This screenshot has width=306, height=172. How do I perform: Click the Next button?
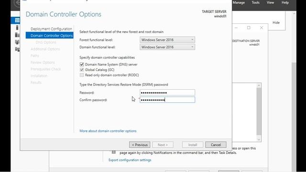pos(163,145)
